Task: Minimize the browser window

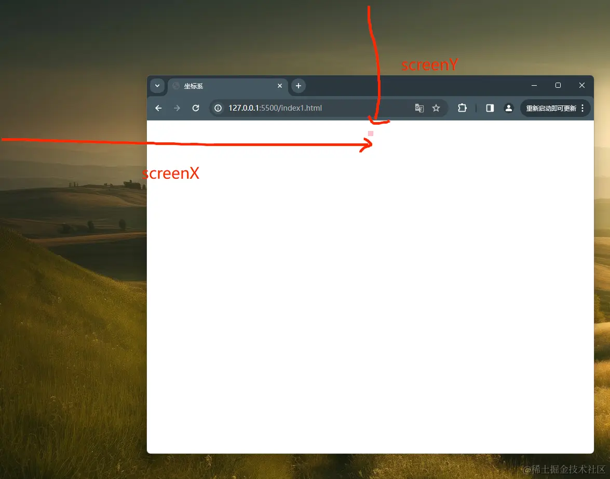Action: [x=534, y=85]
